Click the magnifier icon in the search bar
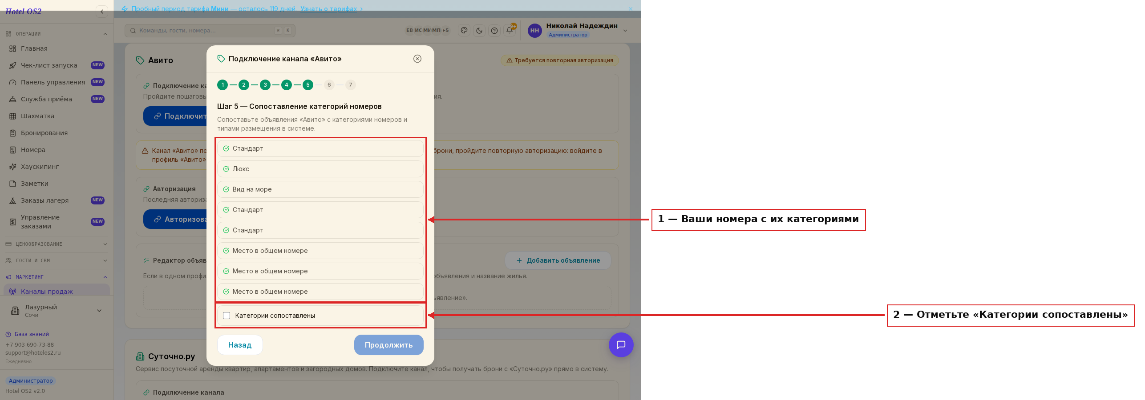This screenshot has height=400, width=1145. pos(133,31)
